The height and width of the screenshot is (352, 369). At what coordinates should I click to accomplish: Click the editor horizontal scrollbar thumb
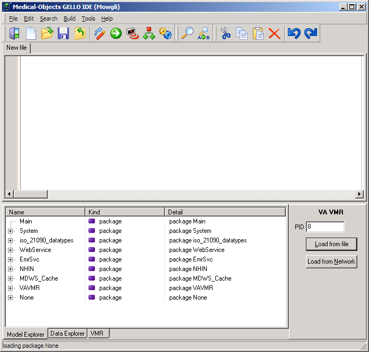(31, 194)
